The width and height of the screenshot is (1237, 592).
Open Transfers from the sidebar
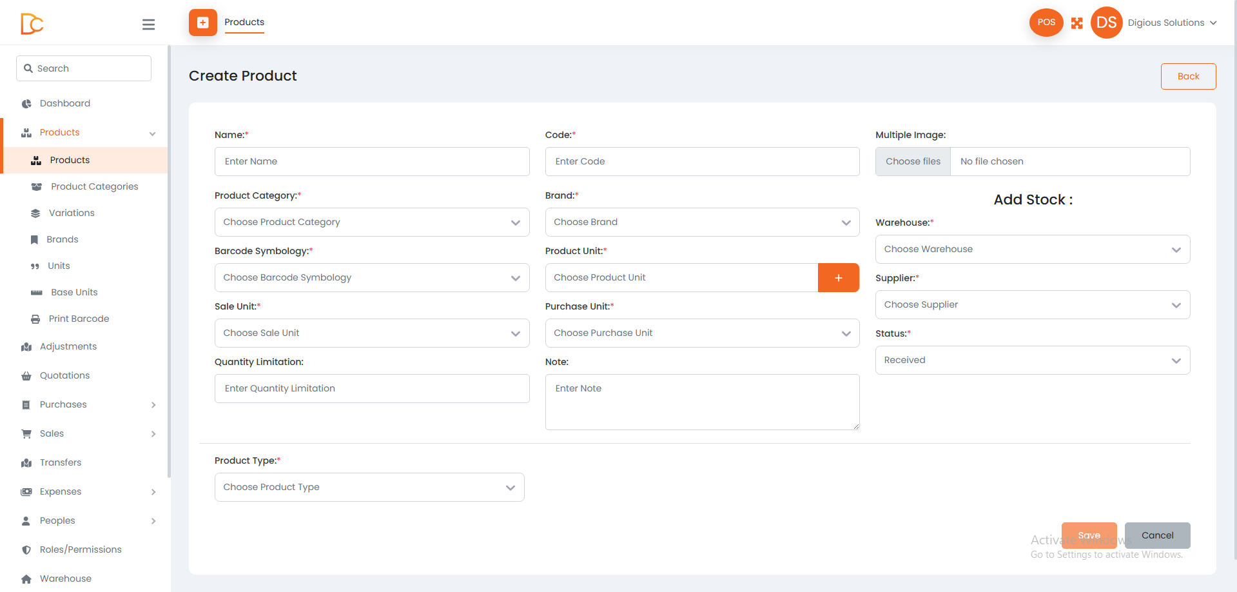(x=61, y=462)
